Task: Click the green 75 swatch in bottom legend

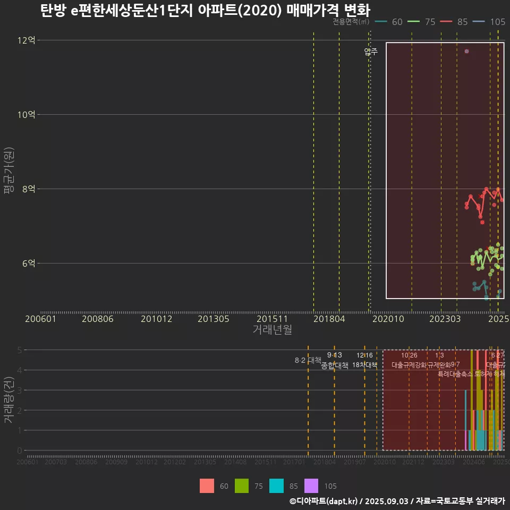Action: pos(242,486)
